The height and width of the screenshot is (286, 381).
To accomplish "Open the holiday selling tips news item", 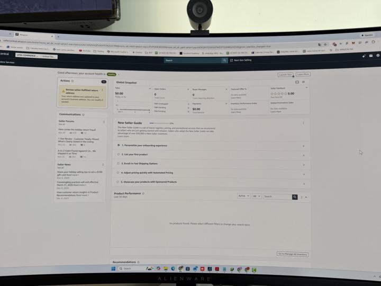I will pyautogui.click(x=80, y=173).
